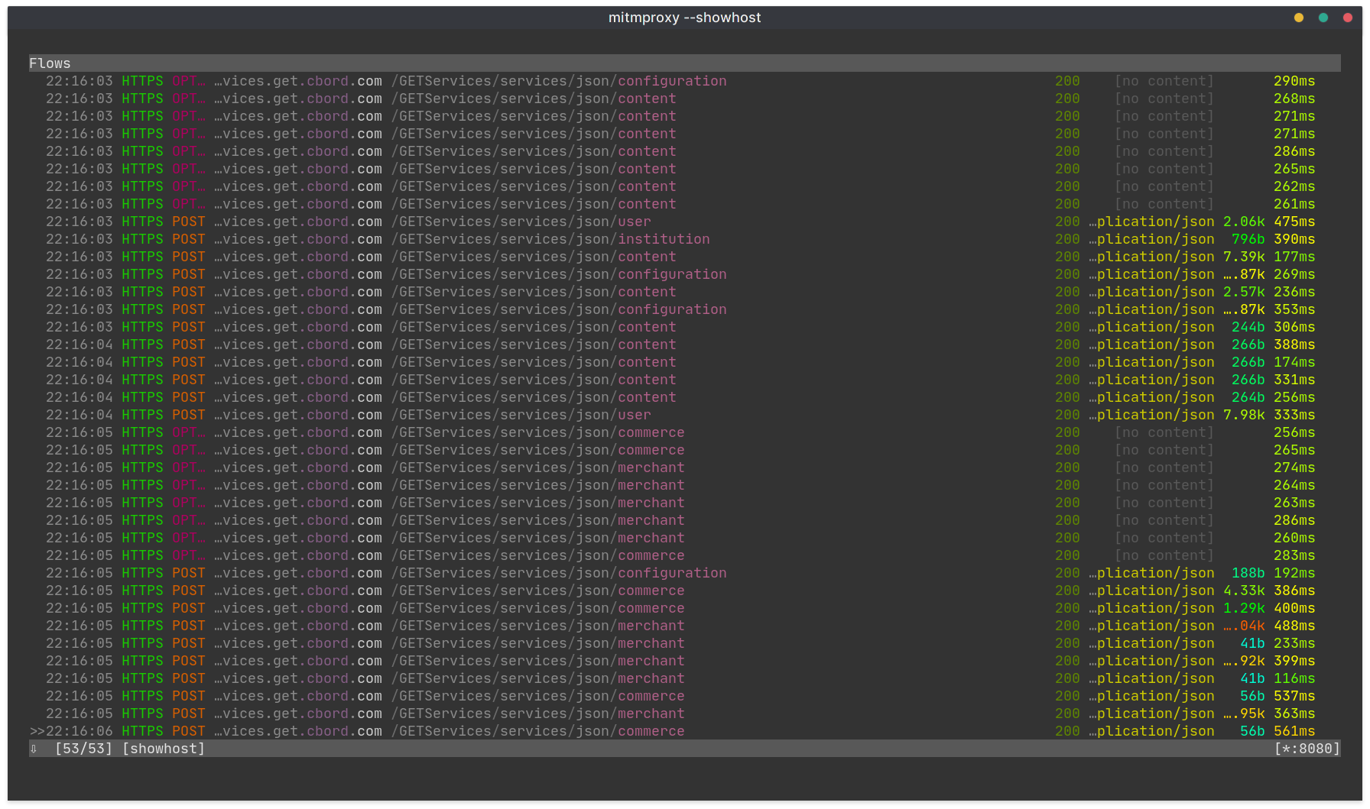The image size is (1370, 809).
Task: Click the mitmproxy --showhost title bar text
Action: click(685, 17)
